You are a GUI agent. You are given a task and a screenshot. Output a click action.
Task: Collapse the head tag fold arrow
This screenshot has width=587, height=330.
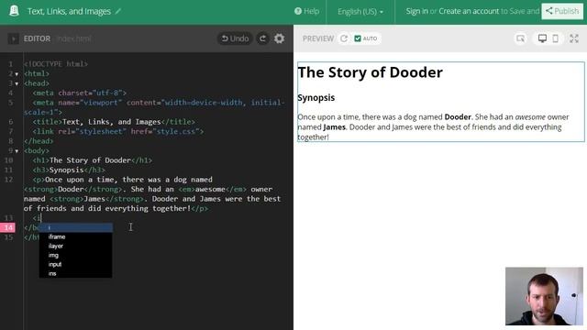click(x=17, y=83)
